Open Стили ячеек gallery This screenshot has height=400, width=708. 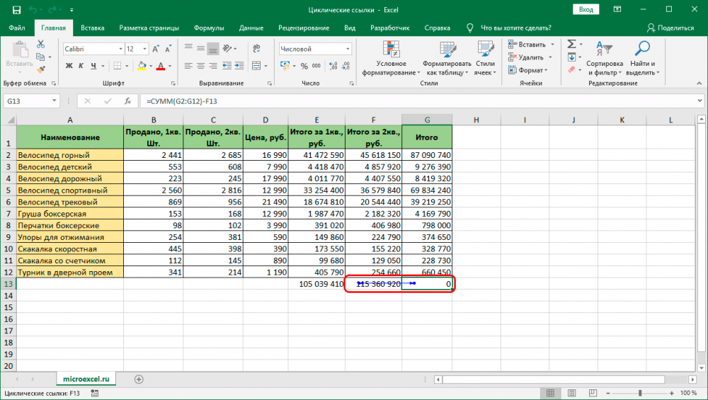pyautogui.click(x=485, y=58)
